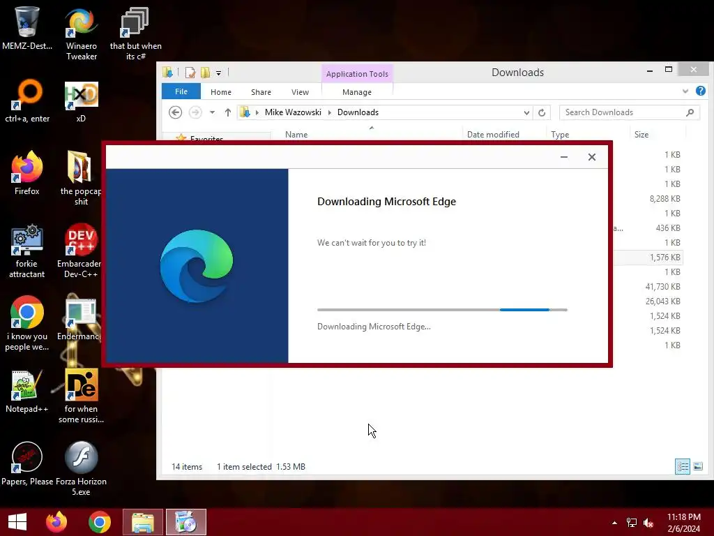Open the Manage ribbon tab

click(x=357, y=92)
